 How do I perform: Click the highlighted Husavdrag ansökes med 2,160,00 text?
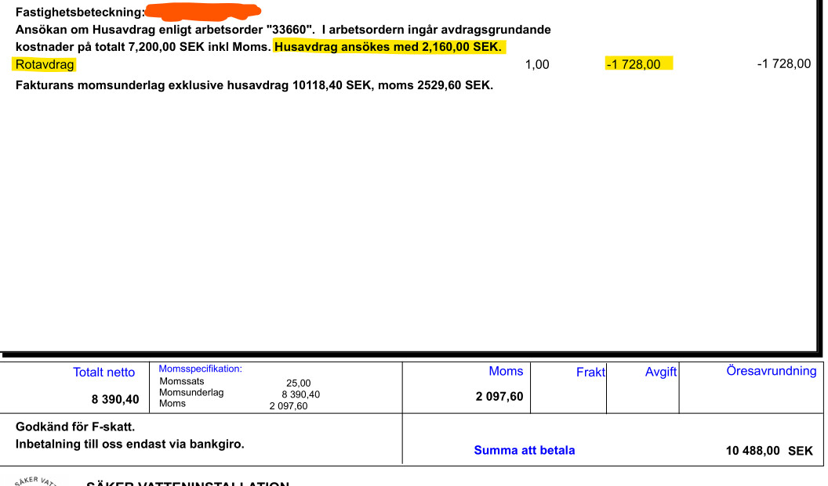[387, 47]
